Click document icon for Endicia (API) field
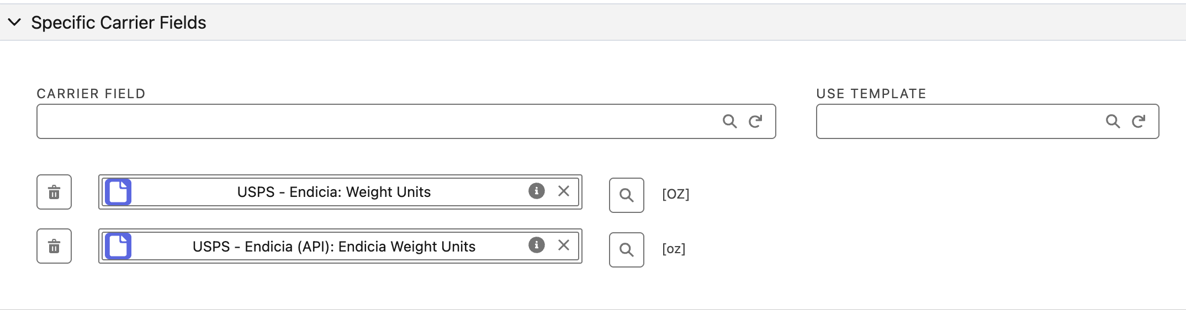Viewport: 1186px width, 310px height. [x=118, y=246]
